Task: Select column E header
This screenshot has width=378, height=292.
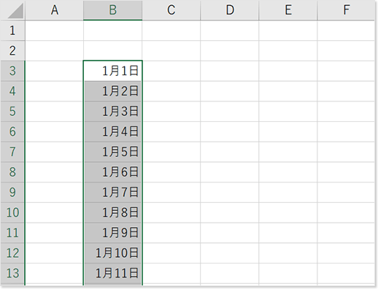Action: (288, 10)
